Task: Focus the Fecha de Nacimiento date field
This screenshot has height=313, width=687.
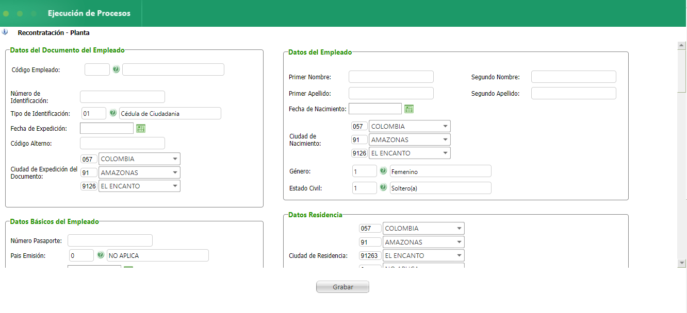Action: coord(375,109)
